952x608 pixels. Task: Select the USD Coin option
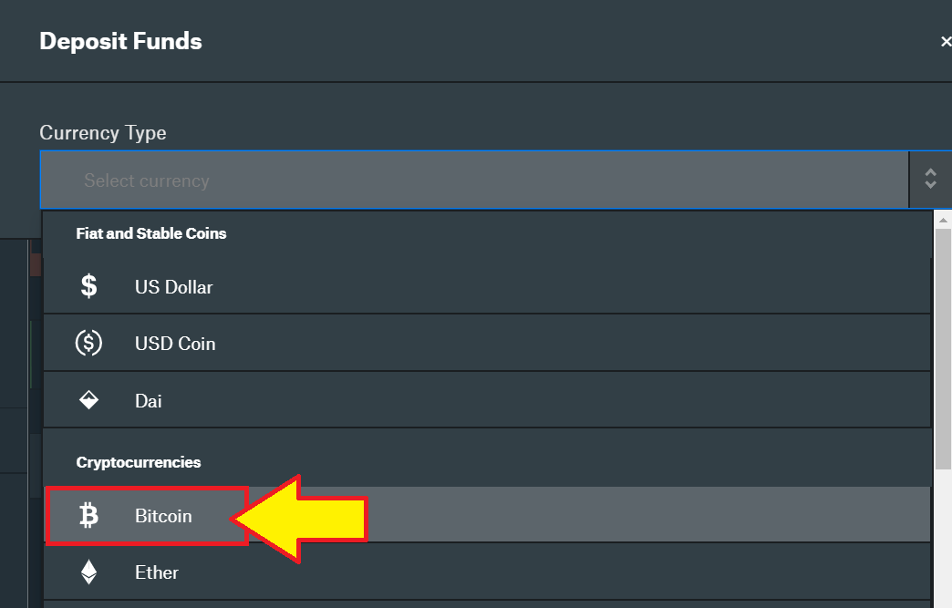tap(487, 343)
